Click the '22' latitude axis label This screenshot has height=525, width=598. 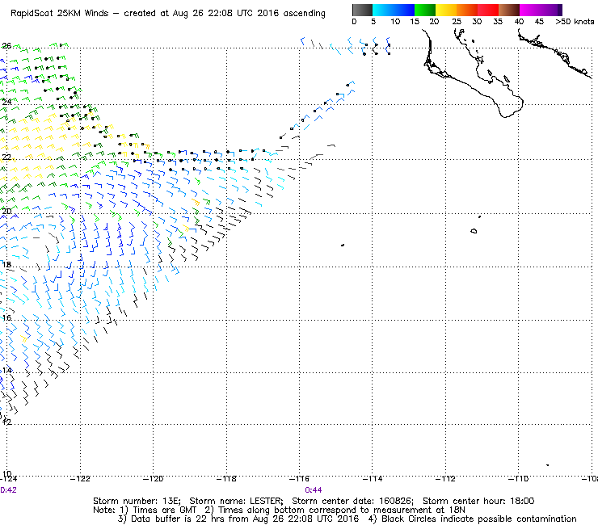click(6, 157)
